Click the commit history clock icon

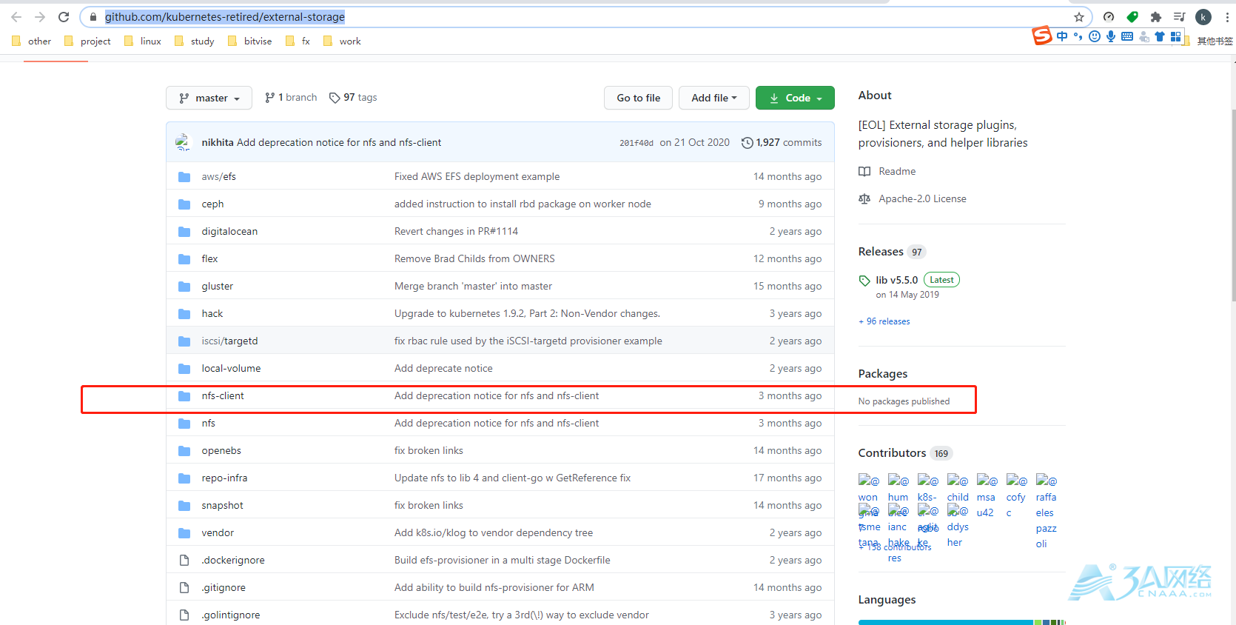coord(747,143)
